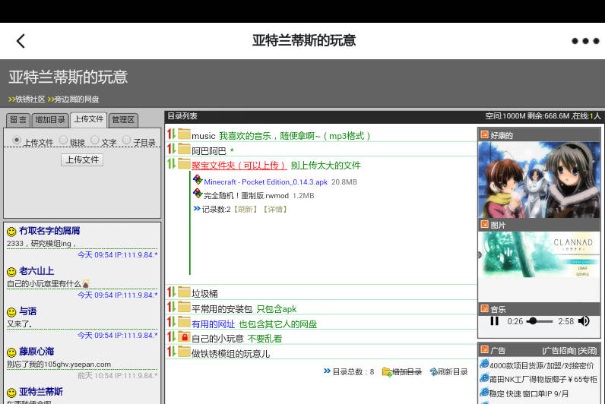Select the 文字 radio button
605x404 pixels.
(95, 140)
